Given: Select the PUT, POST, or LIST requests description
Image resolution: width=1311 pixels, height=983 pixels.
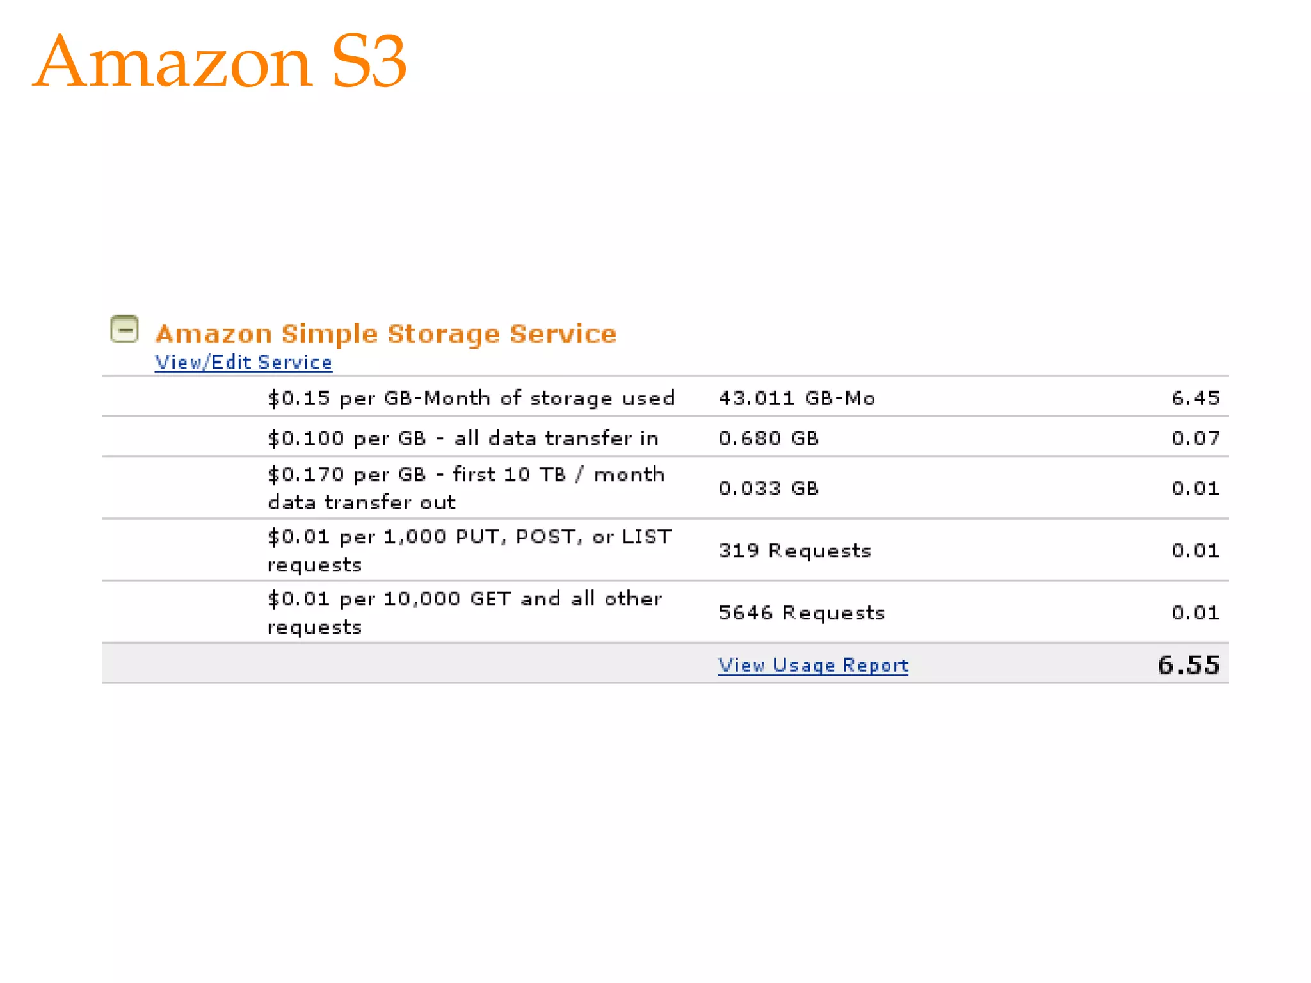Looking at the screenshot, I should tap(469, 550).
